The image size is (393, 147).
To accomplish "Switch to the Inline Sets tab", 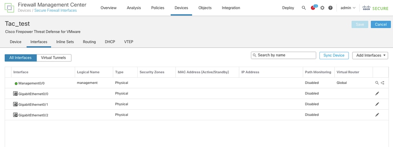I will [65, 42].
